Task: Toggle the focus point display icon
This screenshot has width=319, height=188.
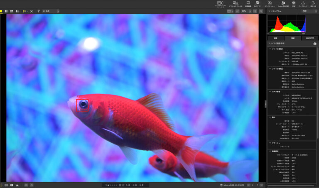Action: click(32, 11)
